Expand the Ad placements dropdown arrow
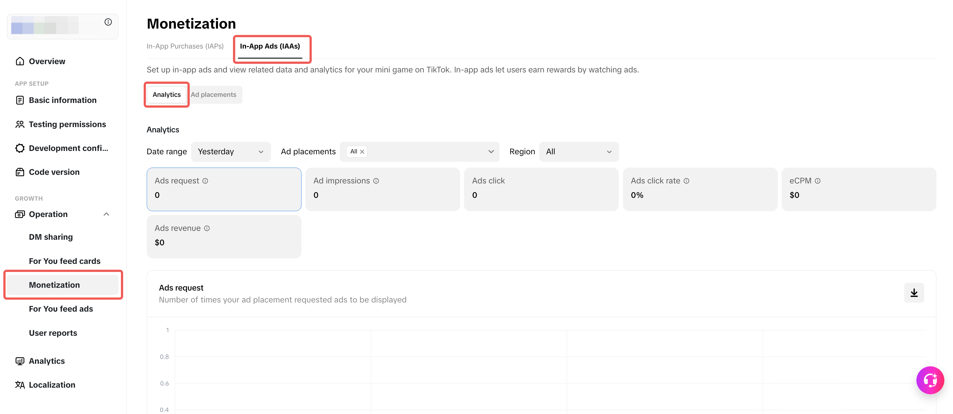 [x=491, y=152]
